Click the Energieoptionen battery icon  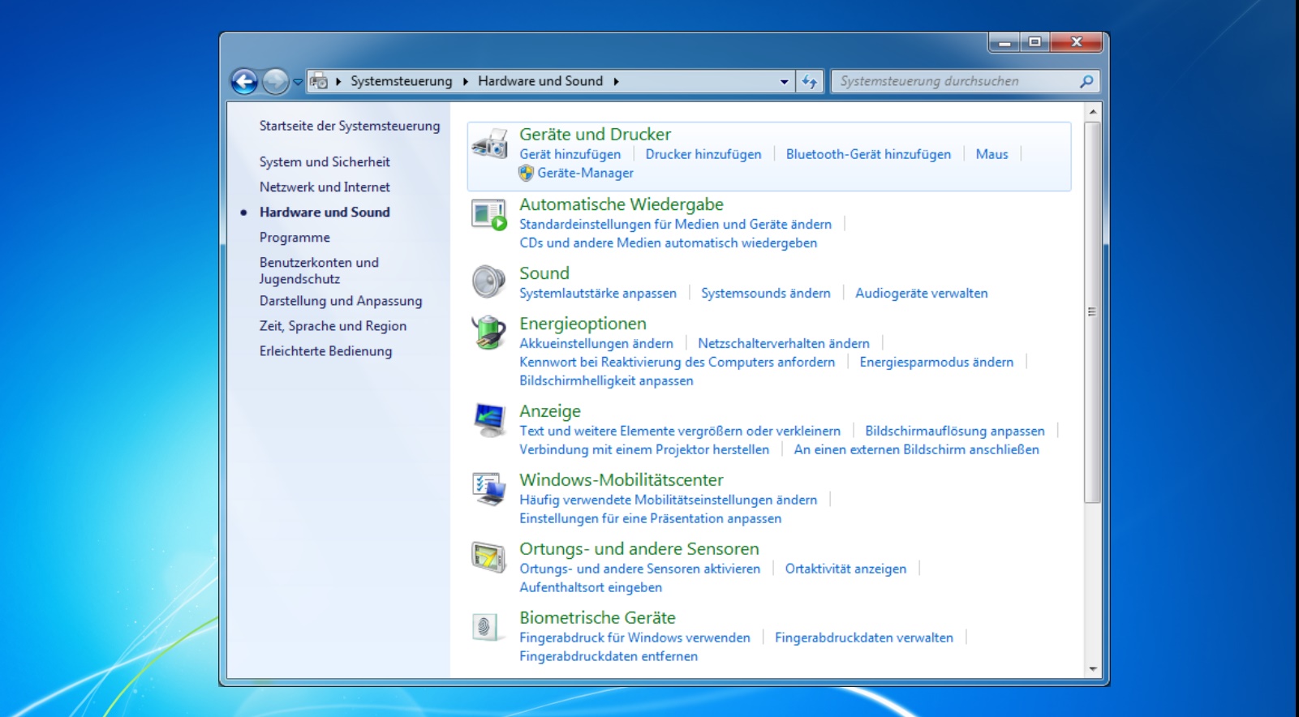[489, 333]
